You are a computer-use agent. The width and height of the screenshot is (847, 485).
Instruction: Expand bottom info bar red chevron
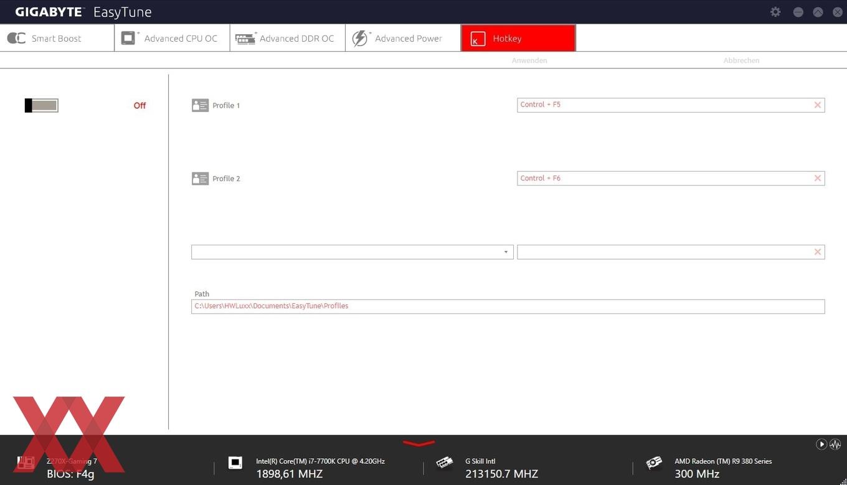pos(419,443)
